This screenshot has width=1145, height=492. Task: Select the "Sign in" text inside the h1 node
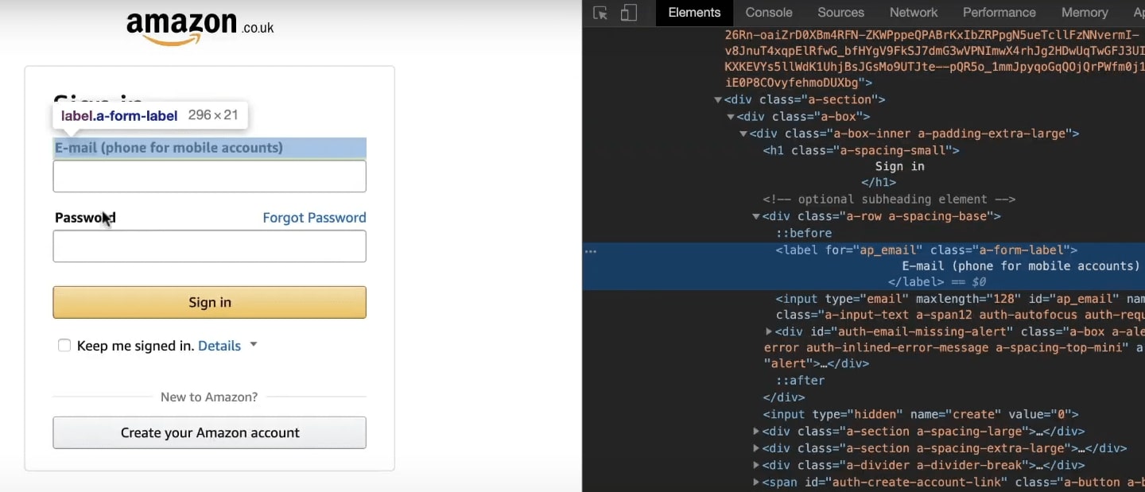click(899, 167)
